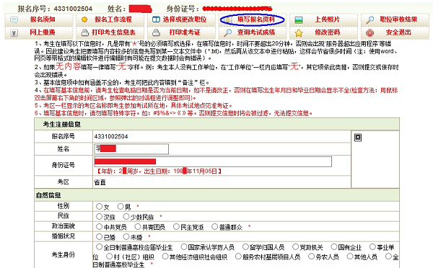The height and width of the screenshot is (268, 433).
Task: Select 国家承认学历人员 identity option
Action: point(184,247)
